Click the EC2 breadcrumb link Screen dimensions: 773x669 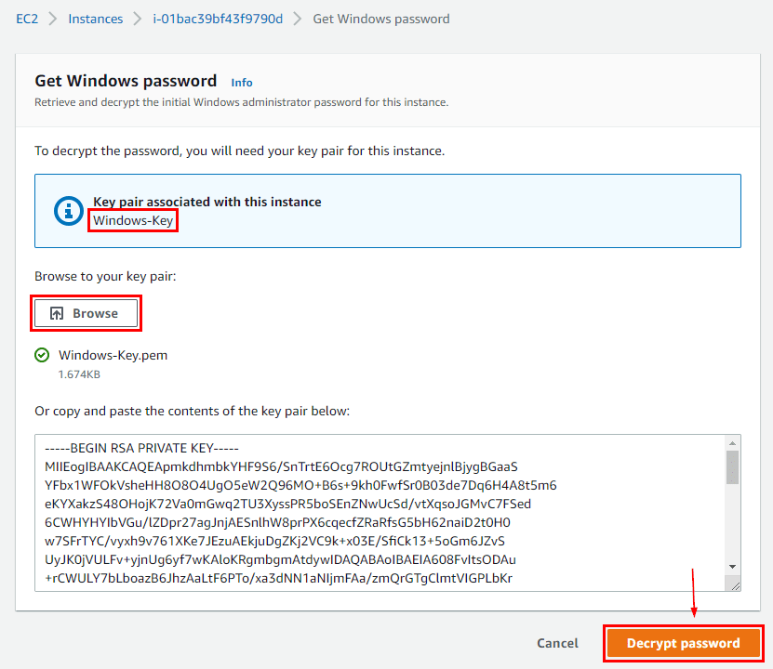pos(27,19)
